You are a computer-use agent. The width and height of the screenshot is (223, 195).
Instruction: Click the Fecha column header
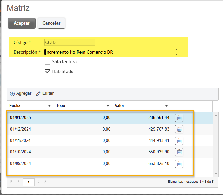[x=31, y=106]
